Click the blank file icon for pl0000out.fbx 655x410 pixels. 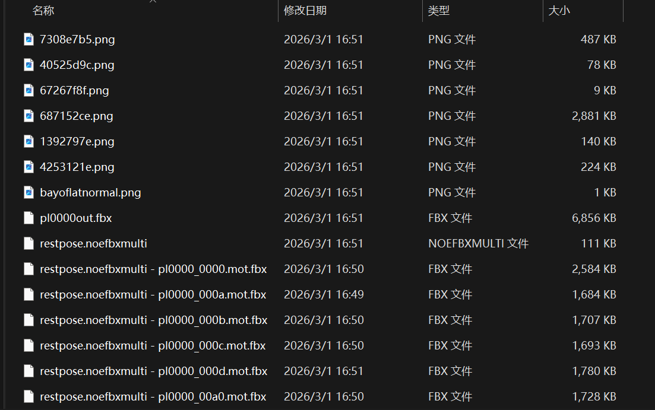tap(29, 218)
